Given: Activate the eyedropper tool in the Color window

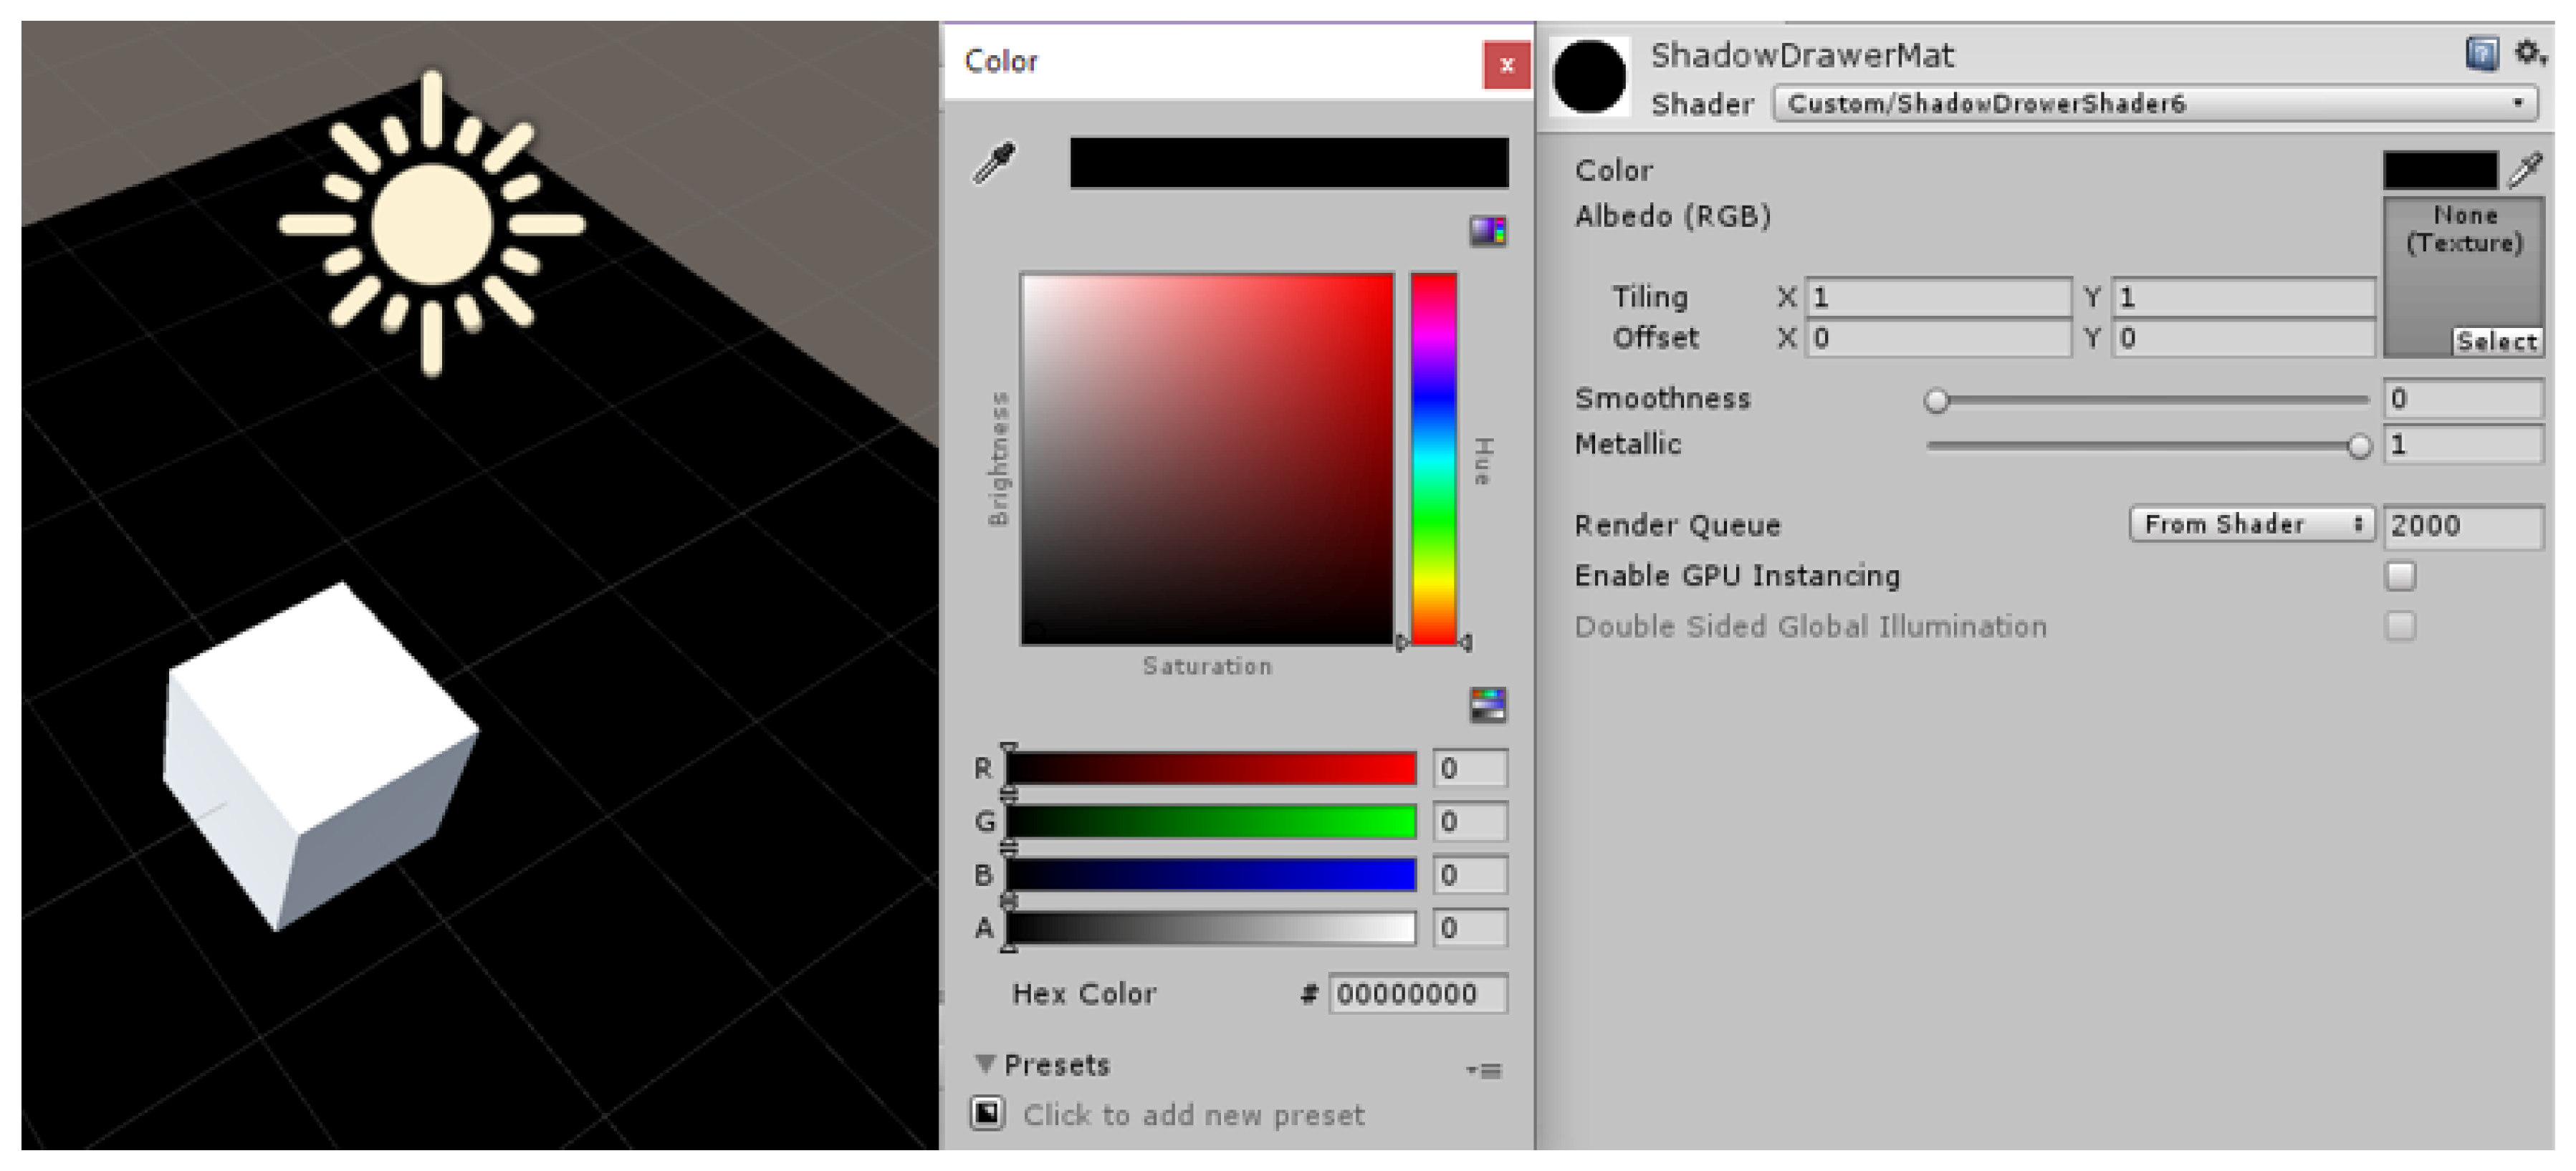Looking at the screenshot, I should (993, 161).
